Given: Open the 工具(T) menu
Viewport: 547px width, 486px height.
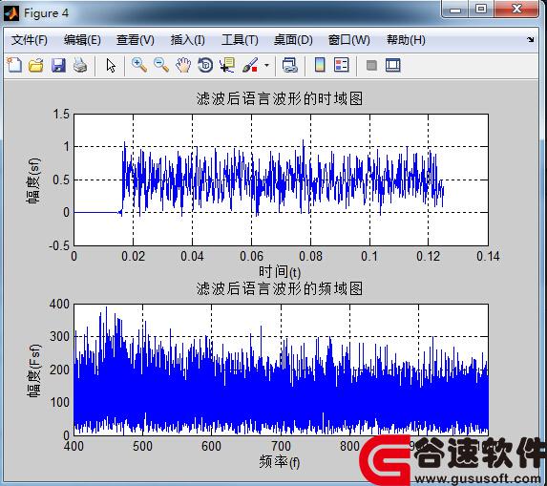Looking at the screenshot, I should [x=240, y=40].
